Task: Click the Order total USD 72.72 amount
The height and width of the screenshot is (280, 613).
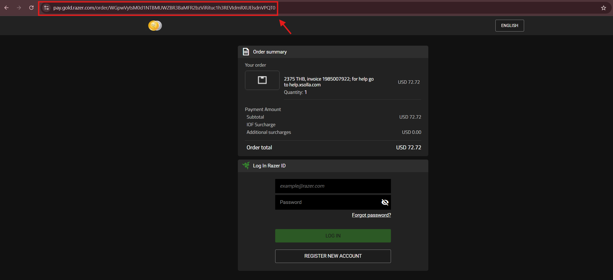Action: (x=409, y=147)
